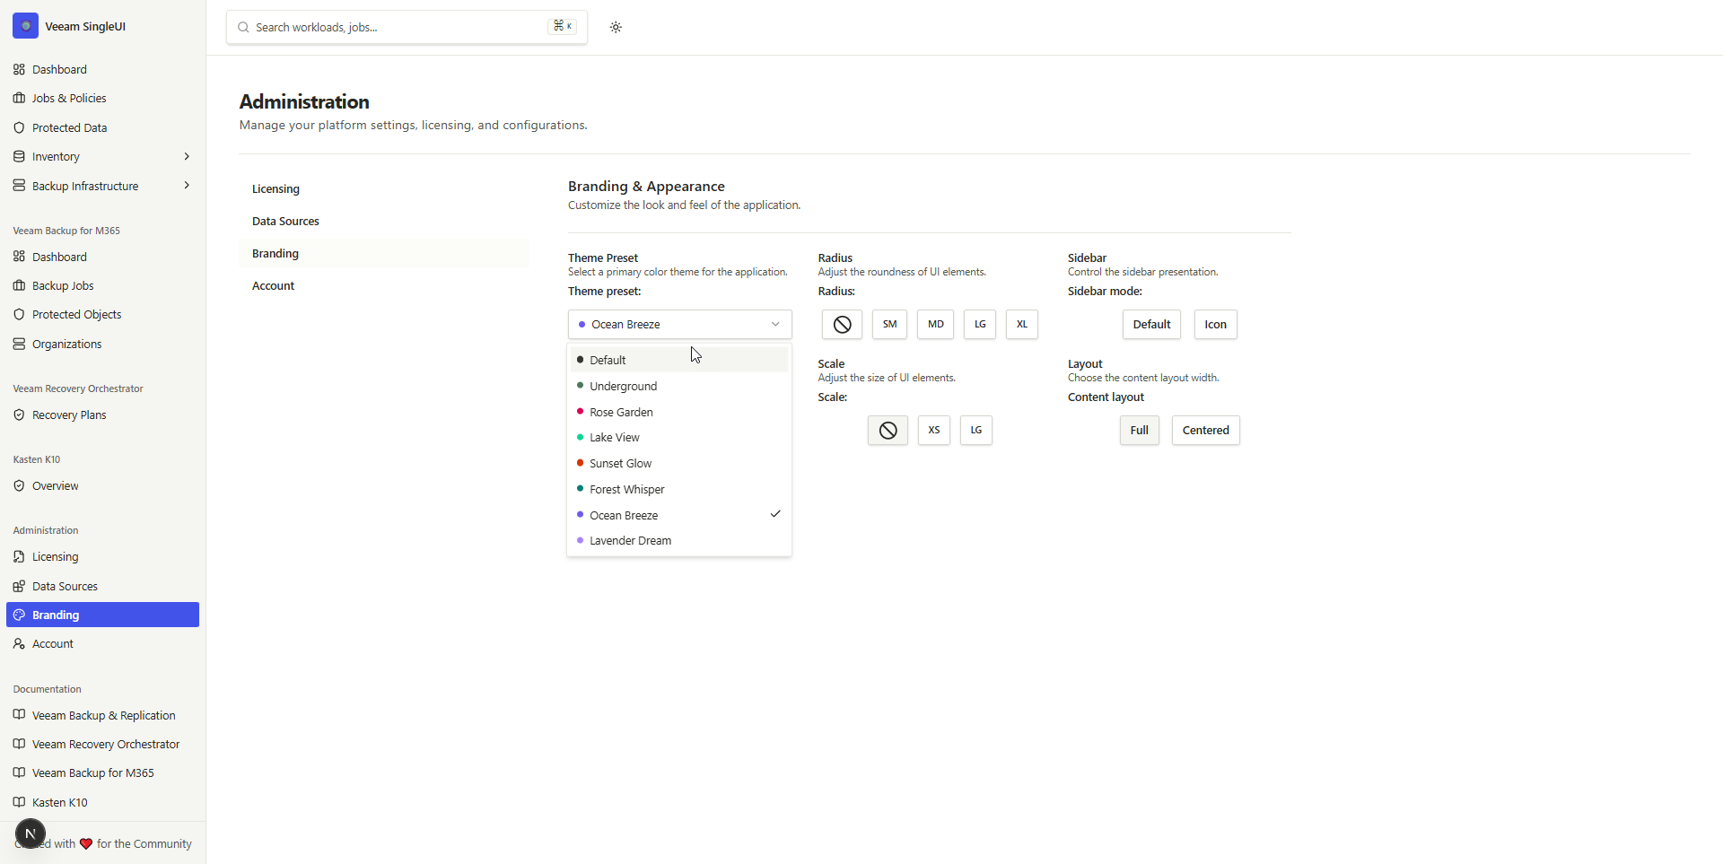Set radius to XL
1723x864 pixels.
1022,325
